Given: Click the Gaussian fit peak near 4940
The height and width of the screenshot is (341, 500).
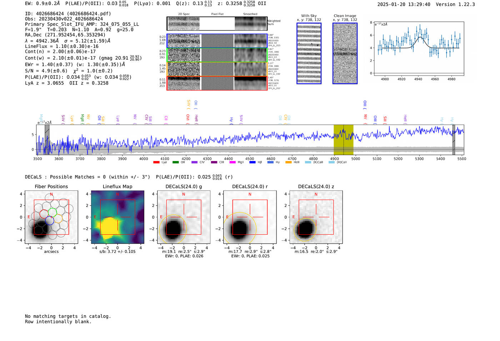Looking at the screenshot, I should [420, 37].
